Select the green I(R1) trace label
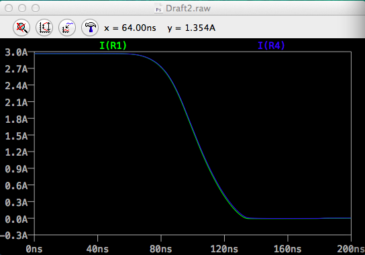Image resolution: width=365 pixels, height=255 pixels. (x=113, y=46)
